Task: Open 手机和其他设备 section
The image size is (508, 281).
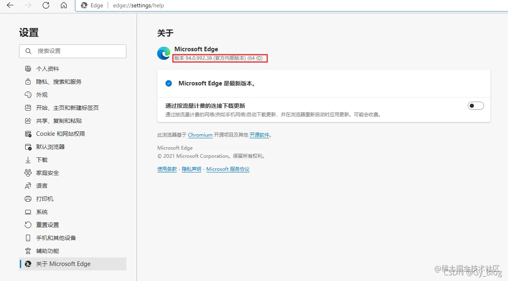Action: pos(73,238)
